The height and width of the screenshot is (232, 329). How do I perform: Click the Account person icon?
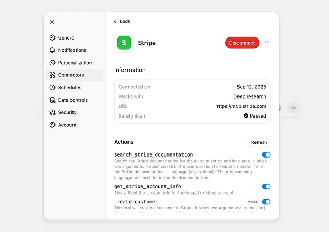[x=52, y=125]
